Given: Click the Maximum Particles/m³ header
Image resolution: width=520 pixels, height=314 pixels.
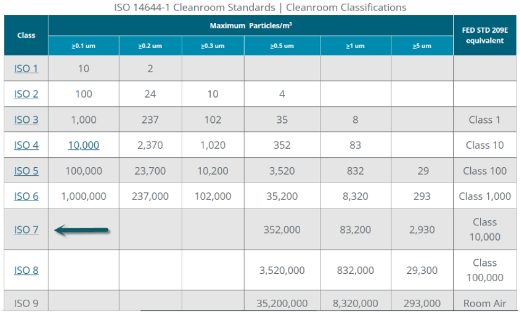Looking at the screenshot, I should (250, 26).
